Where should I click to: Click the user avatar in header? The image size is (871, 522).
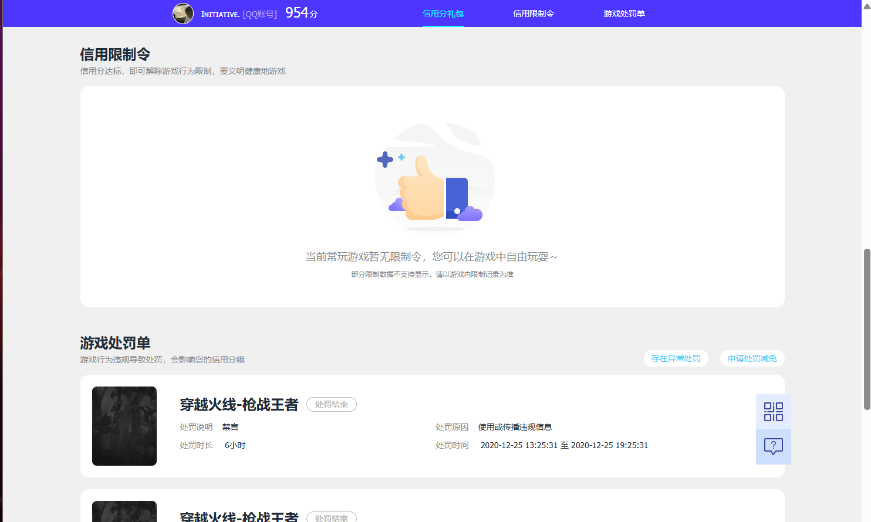tap(183, 13)
